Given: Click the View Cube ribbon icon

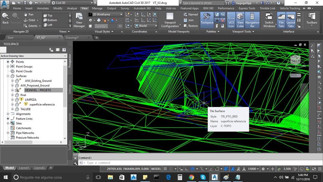Looking at the screenshot, I should click(x=240, y=20).
